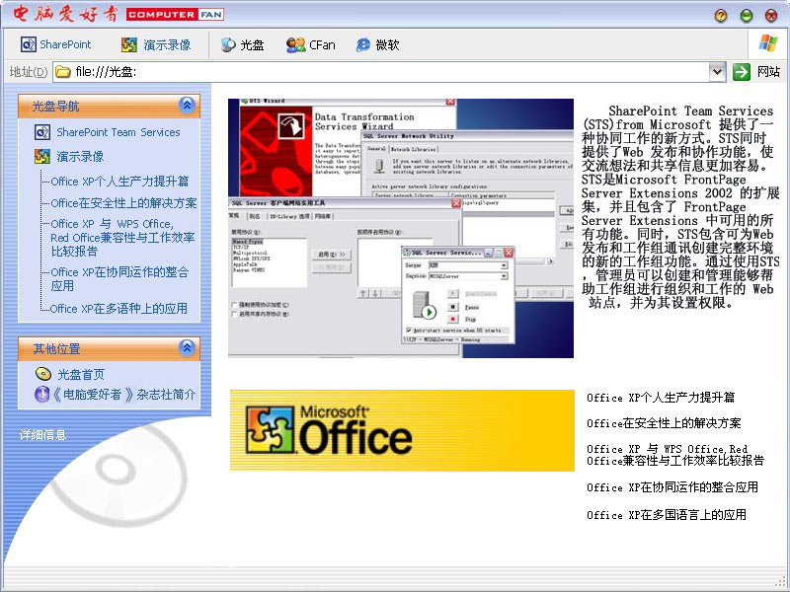Viewport: 790px width, 592px height.
Task: Click the Windows flag logo
Action: (768, 43)
